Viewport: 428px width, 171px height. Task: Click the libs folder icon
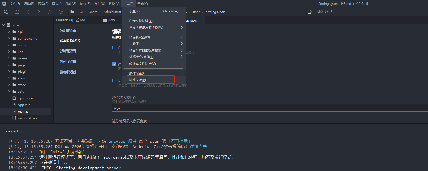(x=14, y=52)
